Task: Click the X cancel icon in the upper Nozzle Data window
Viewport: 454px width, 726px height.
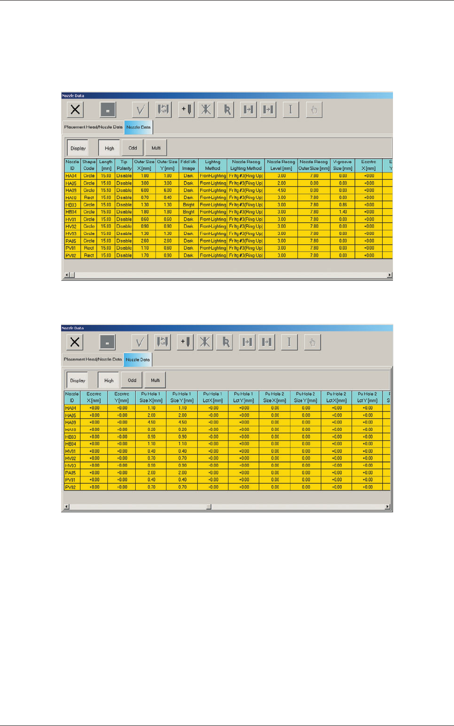Action: [75, 109]
